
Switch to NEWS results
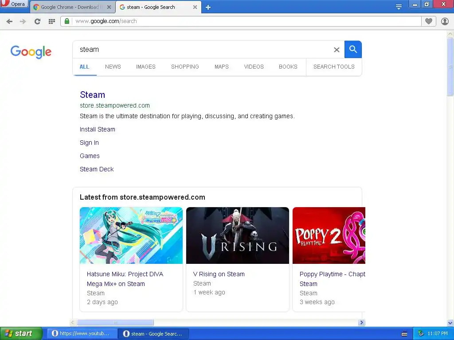tap(113, 67)
